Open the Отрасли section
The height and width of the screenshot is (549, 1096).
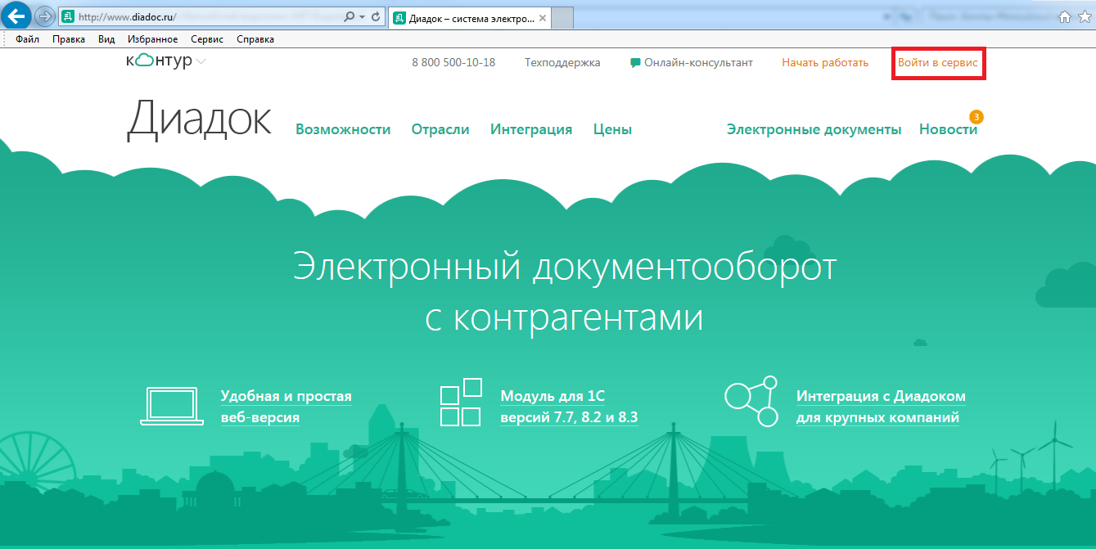[x=440, y=129]
